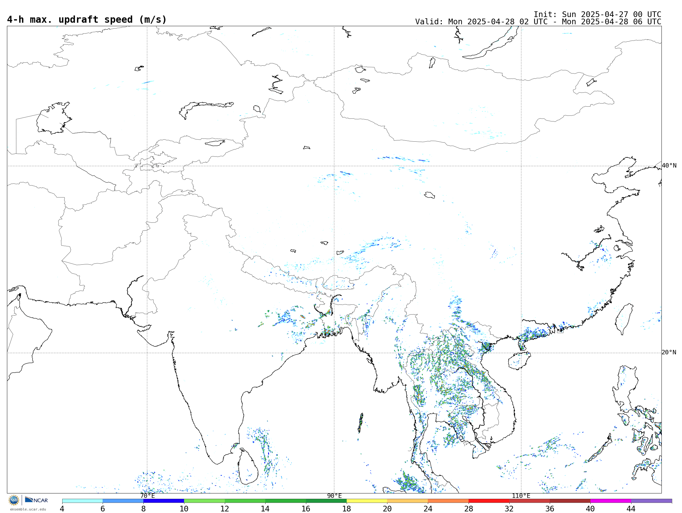Click the colorbar tick label 32
The height and width of the screenshot is (513, 682).
pyautogui.click(x=509, y=509)
